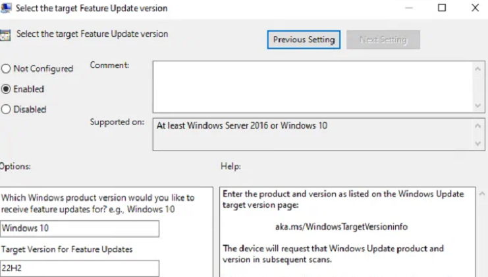Click the Windows product version field
Image resolution: width=488 pixels, height=277 pixels.
click(80, 228)
